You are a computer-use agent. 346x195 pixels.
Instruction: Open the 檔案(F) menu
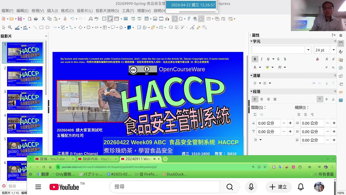coord(7,11)
